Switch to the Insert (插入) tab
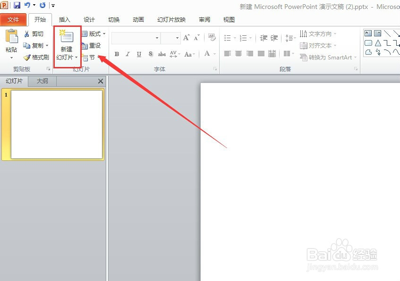The image size is (400, 281). [x=64, y=20]
